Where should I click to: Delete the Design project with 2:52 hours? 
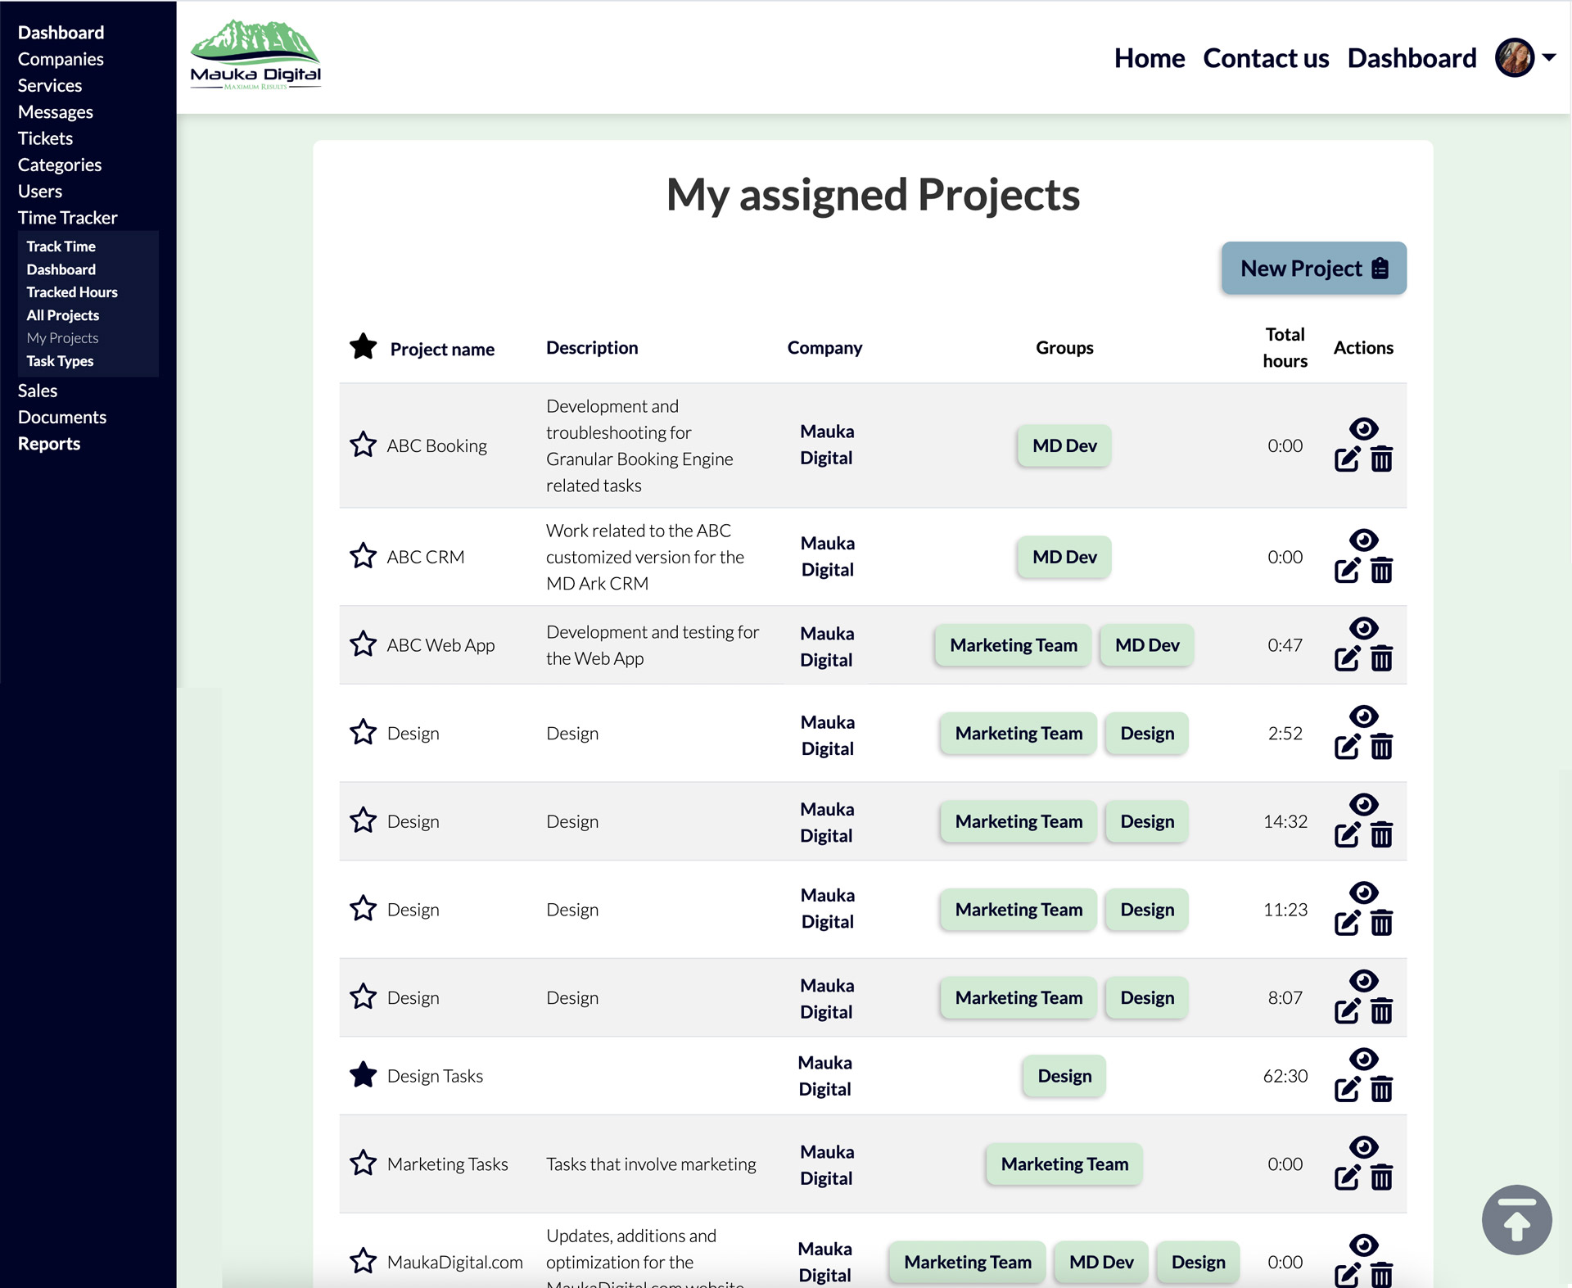[1381, 747]
